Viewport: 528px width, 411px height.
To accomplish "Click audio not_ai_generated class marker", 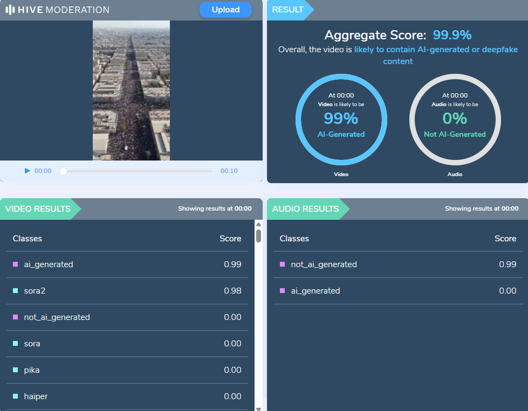I will [283, 264].
